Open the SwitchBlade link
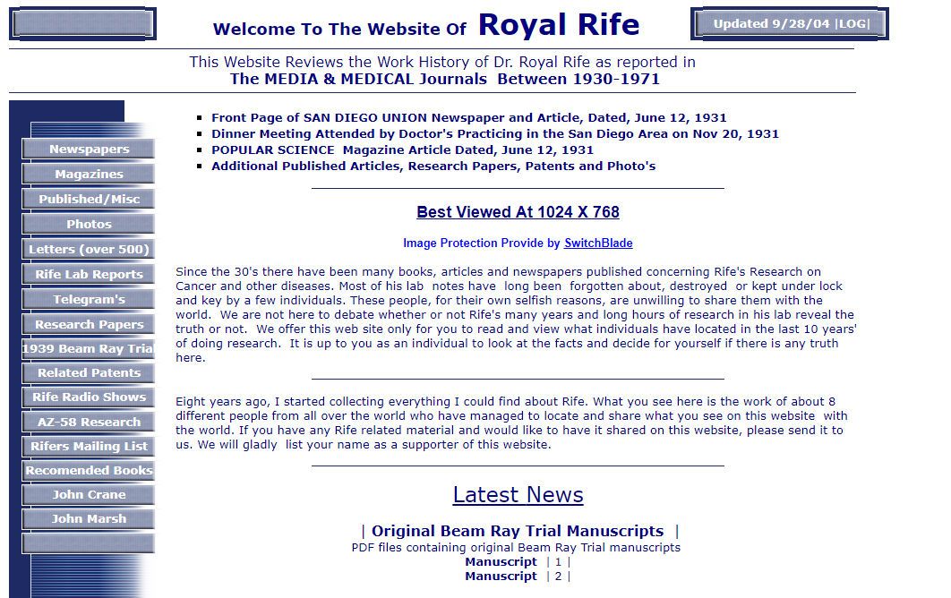The height and width of the screenshot is (598, 951). pyautogui.click(x=598, y=243)
